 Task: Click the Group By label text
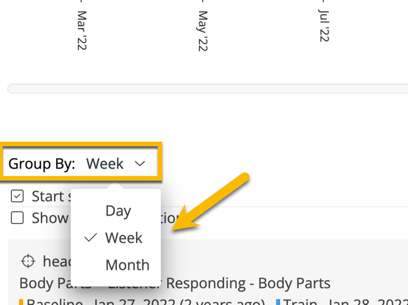[42, 164]
